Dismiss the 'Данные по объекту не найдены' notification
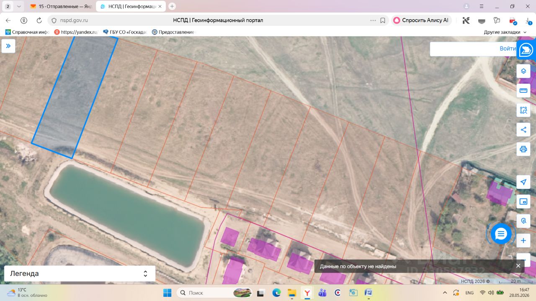The image size is (536, 301). pos(518,266)
